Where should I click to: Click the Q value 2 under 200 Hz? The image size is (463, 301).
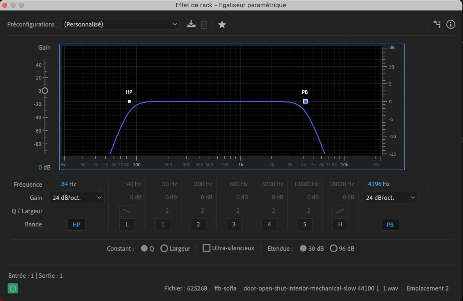pyautogui.click(x=202, y=210)
